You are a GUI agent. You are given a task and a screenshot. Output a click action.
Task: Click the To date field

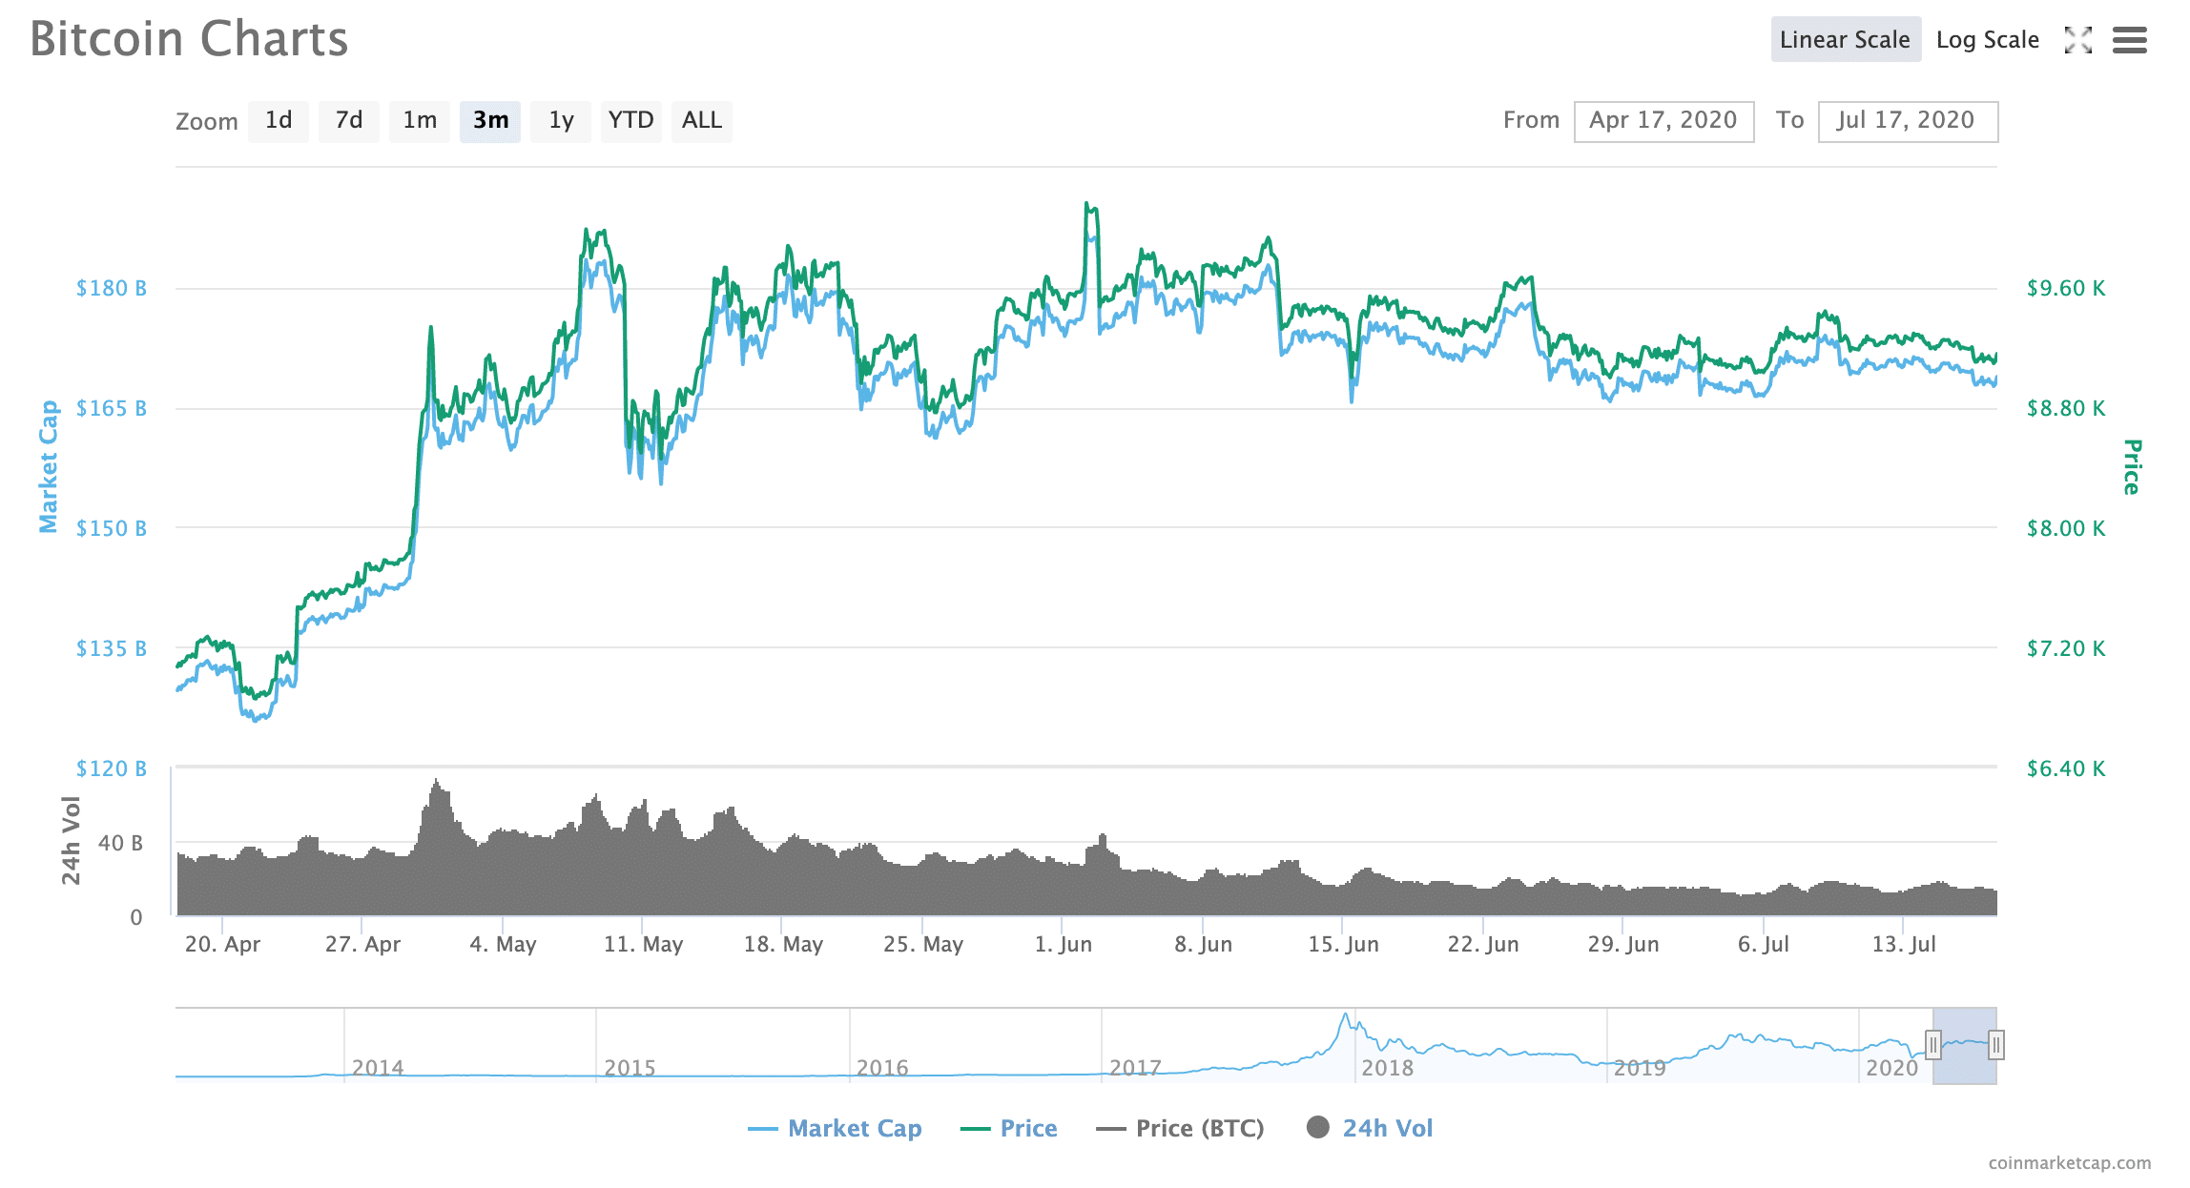[x=1908, y=121]
